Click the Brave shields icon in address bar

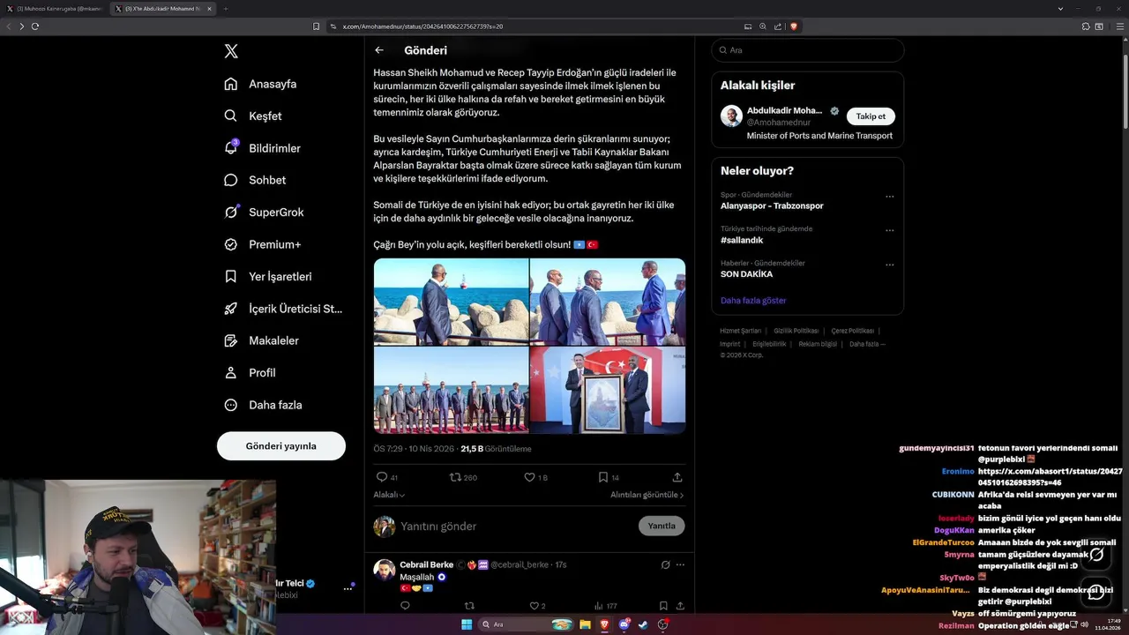coord(794,26)
